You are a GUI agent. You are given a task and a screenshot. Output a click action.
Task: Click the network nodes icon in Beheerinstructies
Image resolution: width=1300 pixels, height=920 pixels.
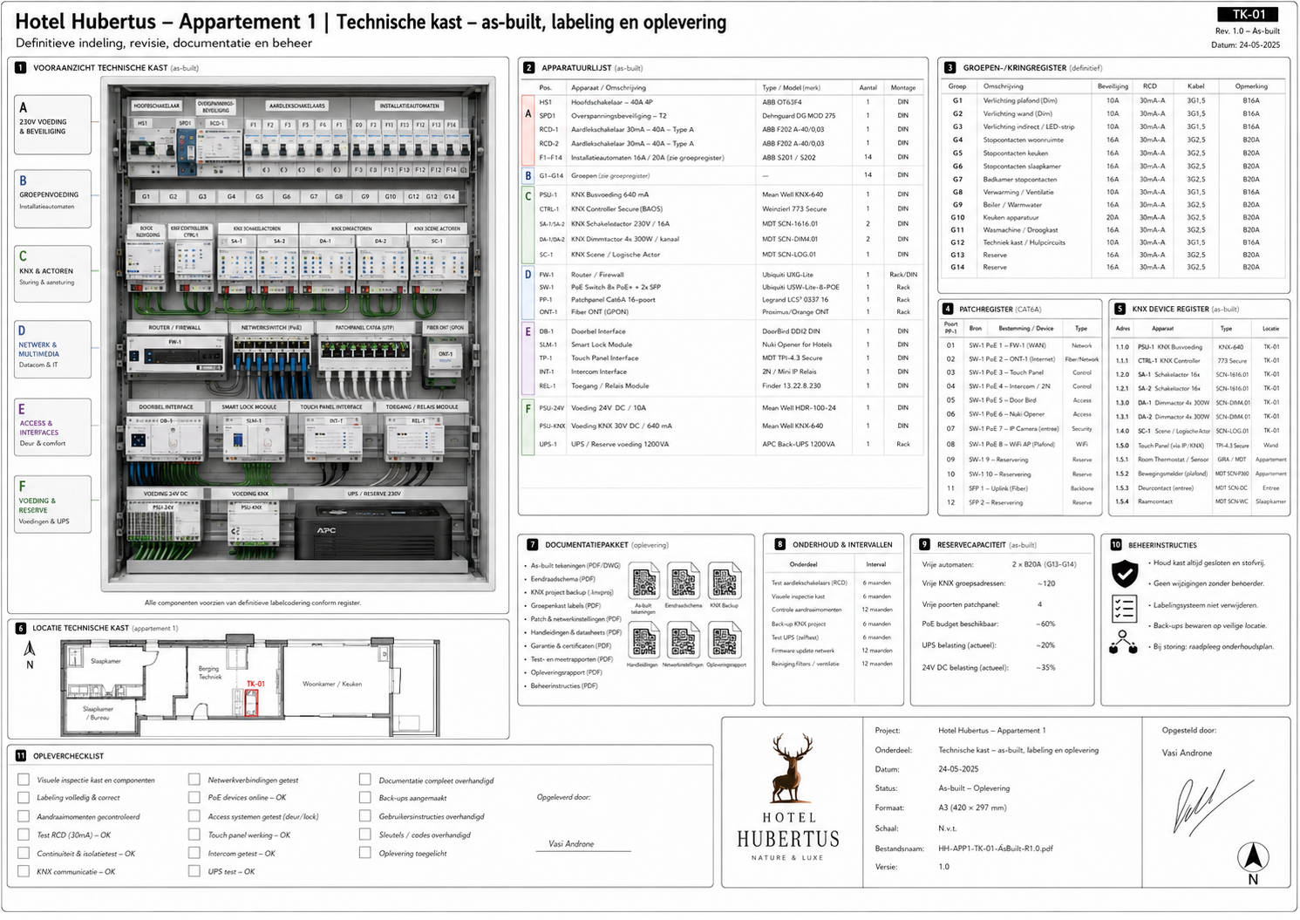1123,642
